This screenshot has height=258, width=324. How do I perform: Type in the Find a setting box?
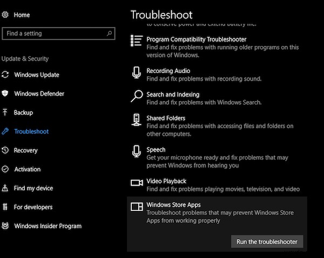pos(54,34)
